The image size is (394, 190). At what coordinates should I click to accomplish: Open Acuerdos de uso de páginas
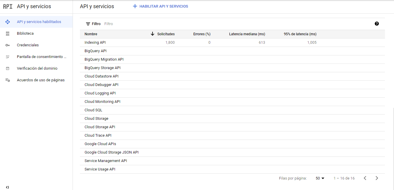[x=36, y=80]
